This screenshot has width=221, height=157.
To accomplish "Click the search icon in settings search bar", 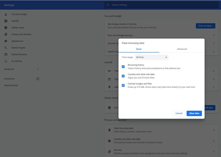I will click(x=108, y=5).
